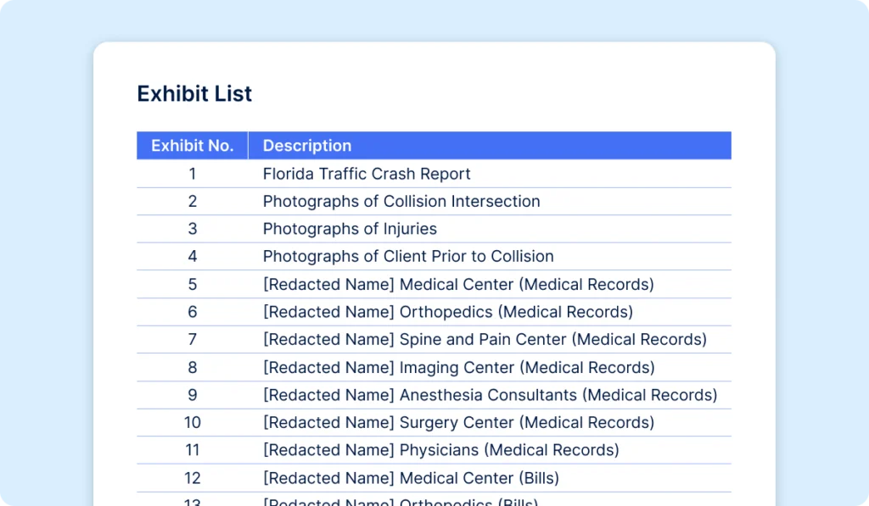Click exhibit number 12 cell
The width and height of the screenshot is (869, 506).
(193, 478)
